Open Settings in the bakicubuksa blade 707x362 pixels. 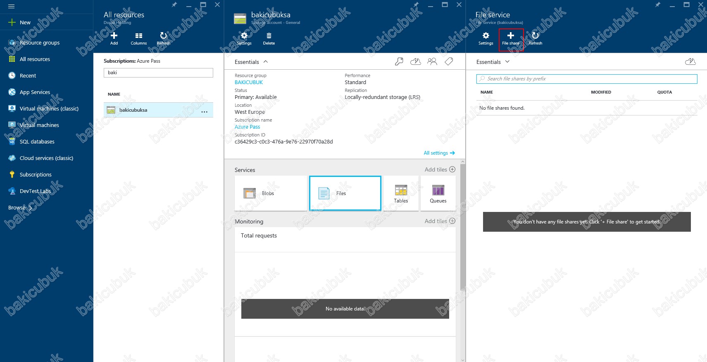(x=244, y=38)
